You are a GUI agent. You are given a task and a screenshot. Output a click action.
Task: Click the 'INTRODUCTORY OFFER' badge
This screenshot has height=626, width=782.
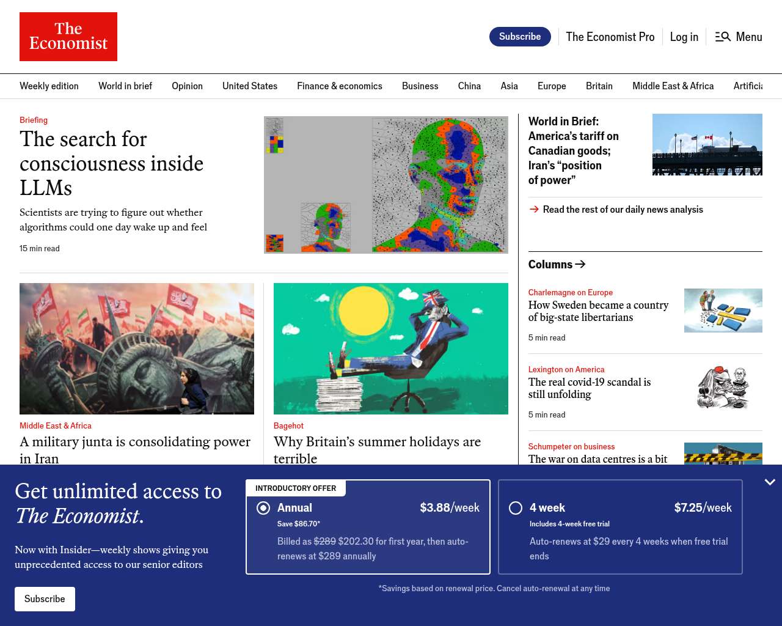(x=296, y=488)
